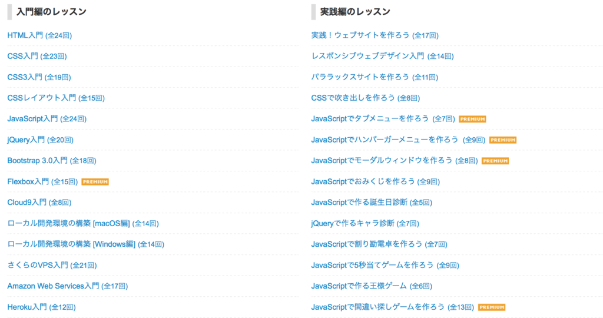This screenshot has width=603, height=318.
Task: Open JavaScriptで作る王様ゲーム lesson
Action: 372,286
